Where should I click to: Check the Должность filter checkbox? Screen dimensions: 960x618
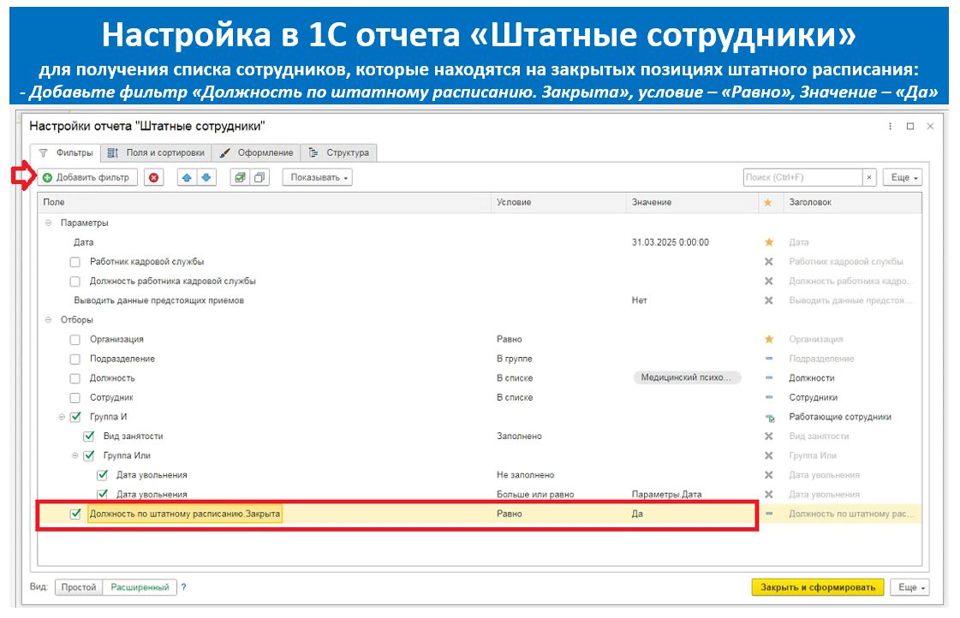point(75,378)
